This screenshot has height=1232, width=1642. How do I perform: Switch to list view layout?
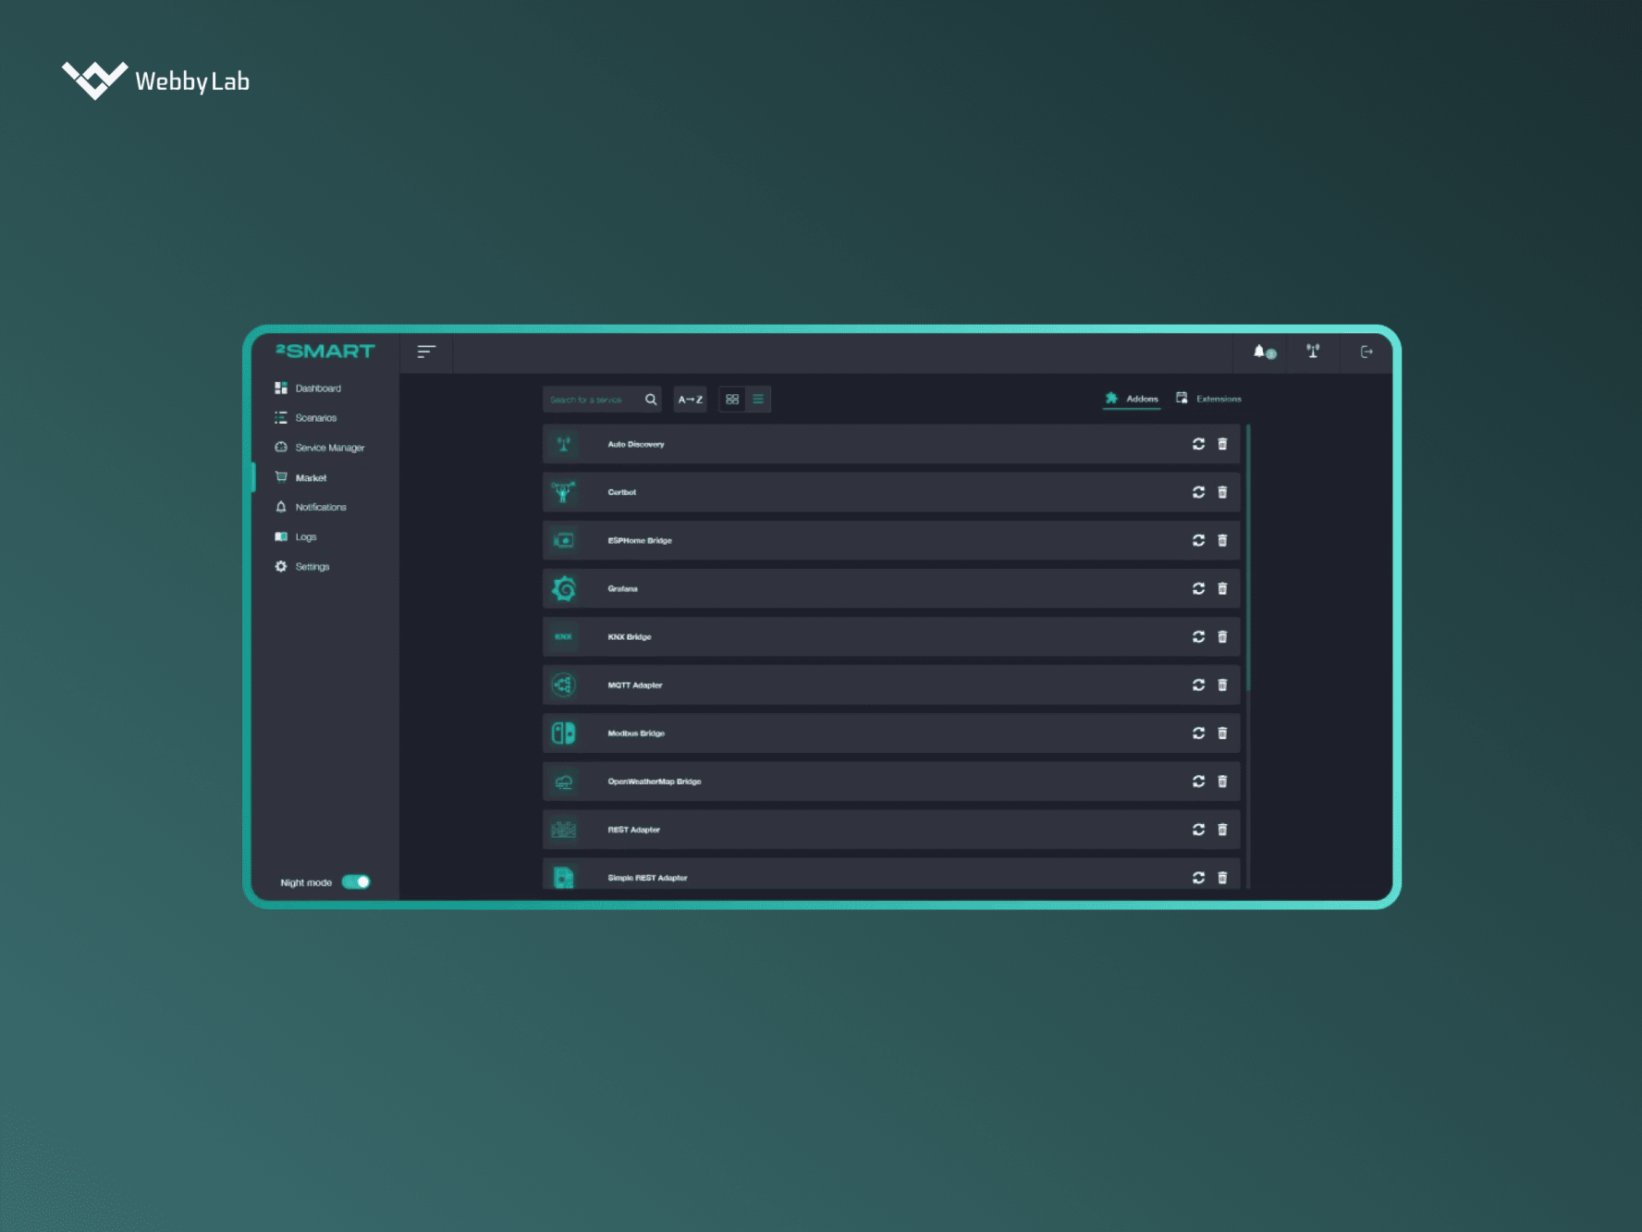tap(758, 400)
